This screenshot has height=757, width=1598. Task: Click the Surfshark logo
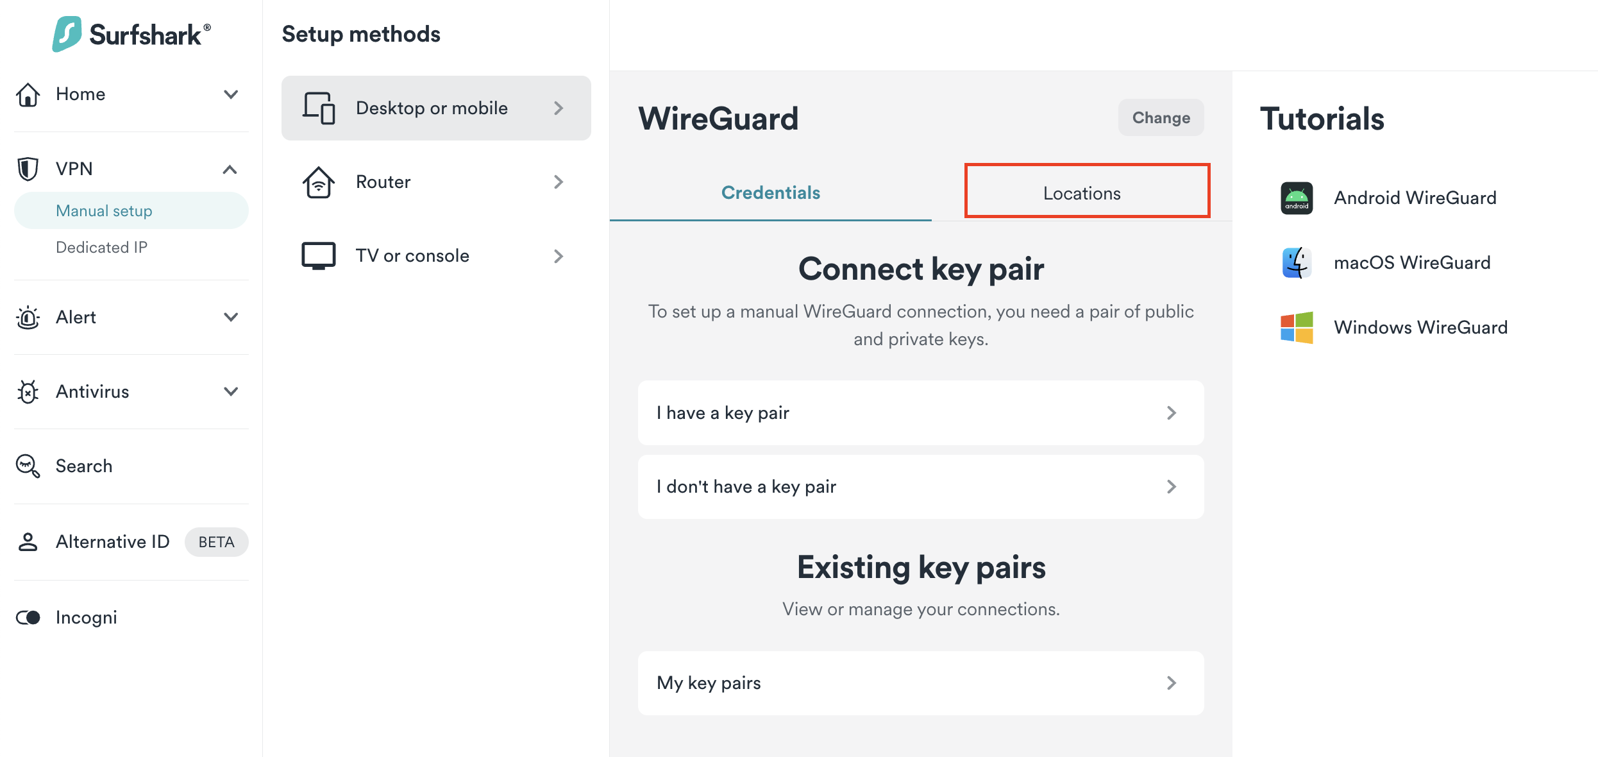130,34
